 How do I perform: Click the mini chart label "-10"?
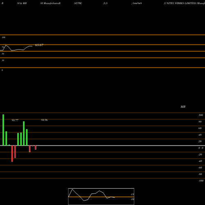pyautogui.click(x=132, y=199)
